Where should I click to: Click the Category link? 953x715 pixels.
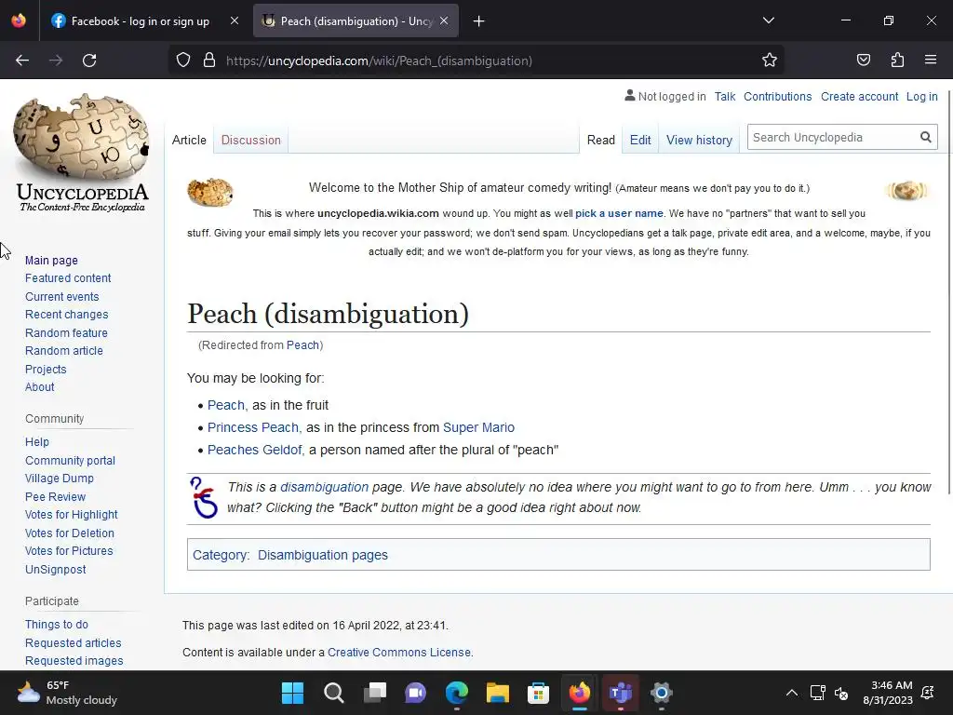pos(220,555)
